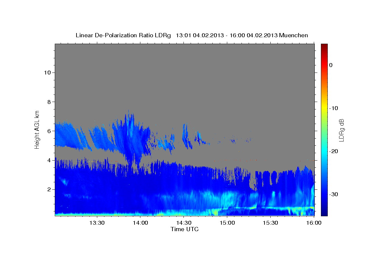Viewport: 389px width, 259px height.
Task: Select the 'Time UTC' axis label
Action: pos(184,229)
